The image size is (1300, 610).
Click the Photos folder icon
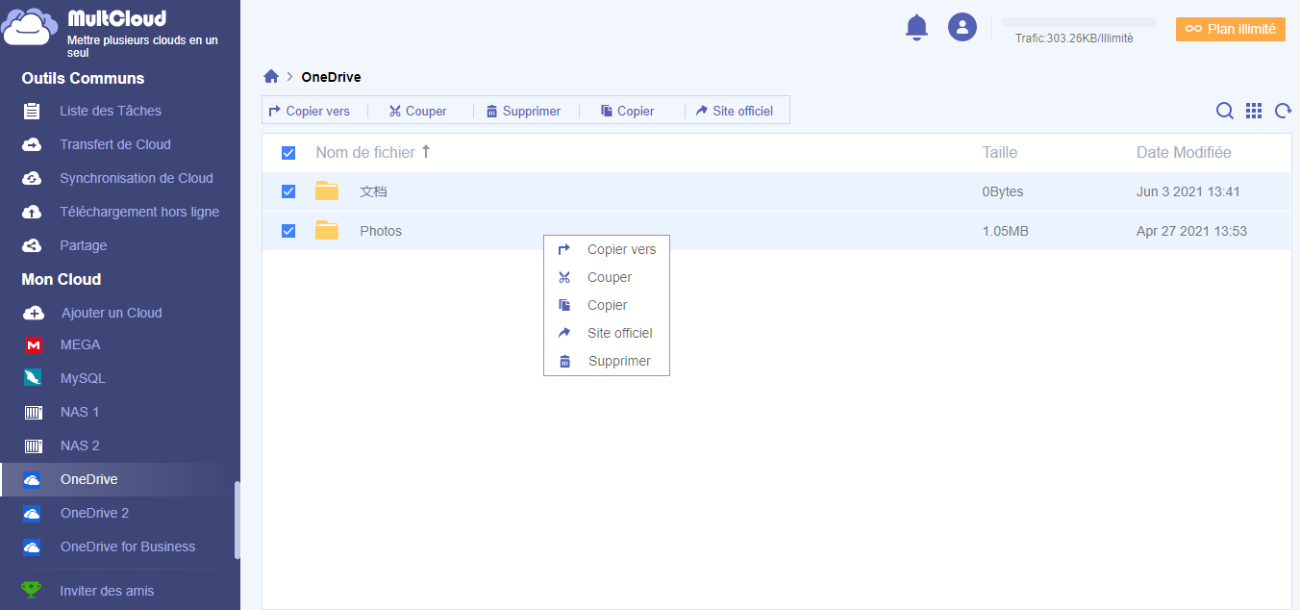tap(327, 230)
